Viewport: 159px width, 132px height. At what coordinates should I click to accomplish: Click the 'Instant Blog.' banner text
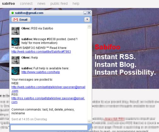coord(116,64)
